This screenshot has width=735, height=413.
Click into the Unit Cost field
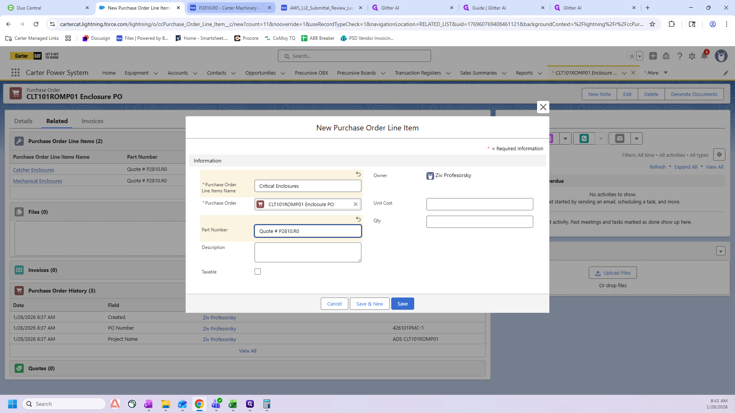480,204
